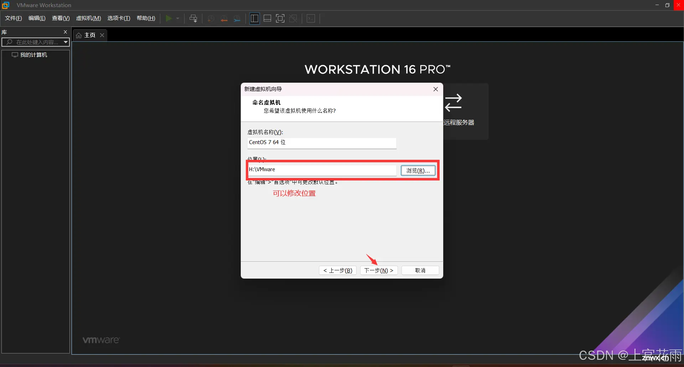Click the green power-on play icon
This screenshot has width=684, height=367.
tap(169, 18)
